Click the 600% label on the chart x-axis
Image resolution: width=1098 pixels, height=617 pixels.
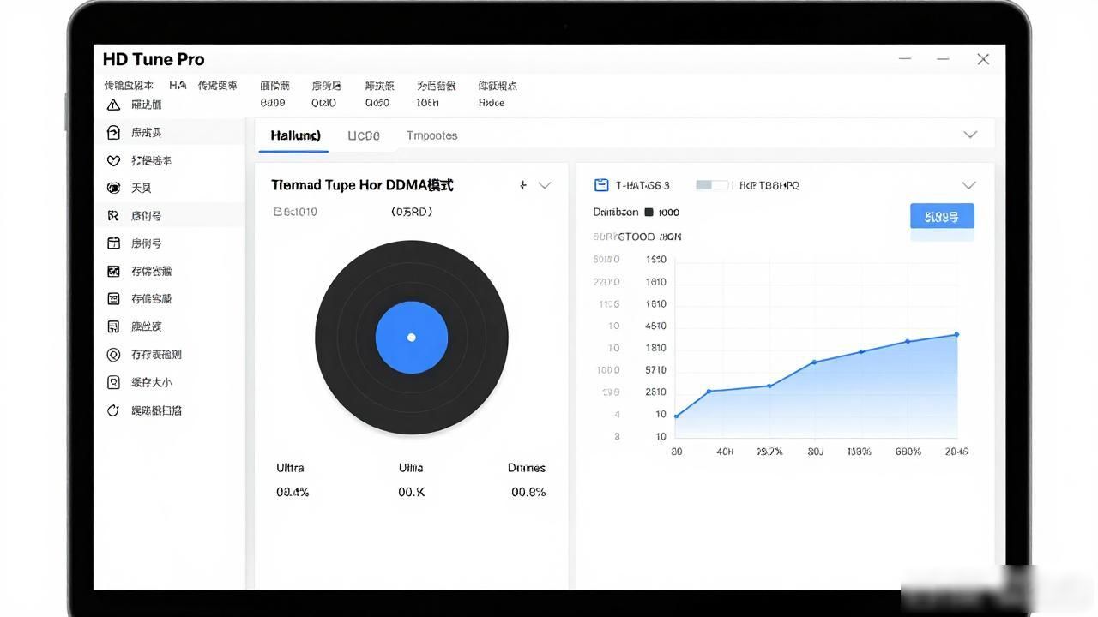[908, 452]
